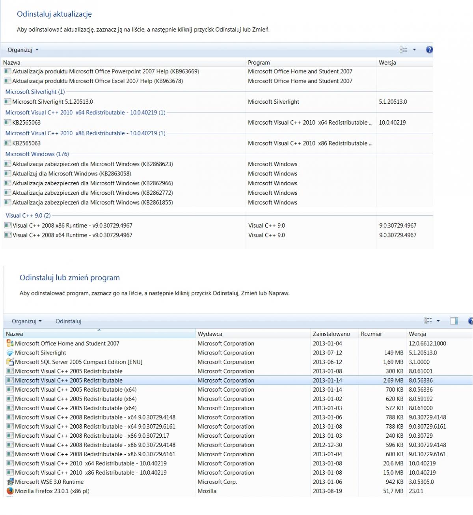Collapse the Visual C++ 9.0 (2) group

28,216
